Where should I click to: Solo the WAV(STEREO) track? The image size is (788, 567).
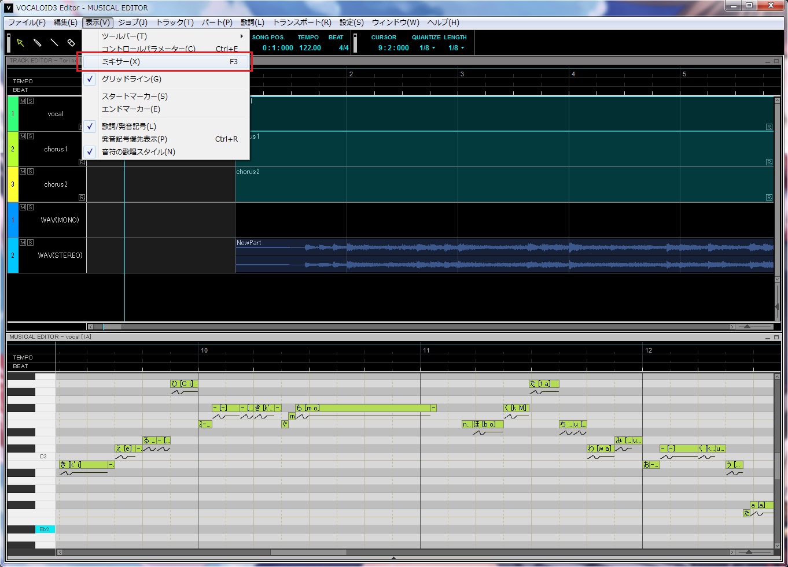point(30,242)
